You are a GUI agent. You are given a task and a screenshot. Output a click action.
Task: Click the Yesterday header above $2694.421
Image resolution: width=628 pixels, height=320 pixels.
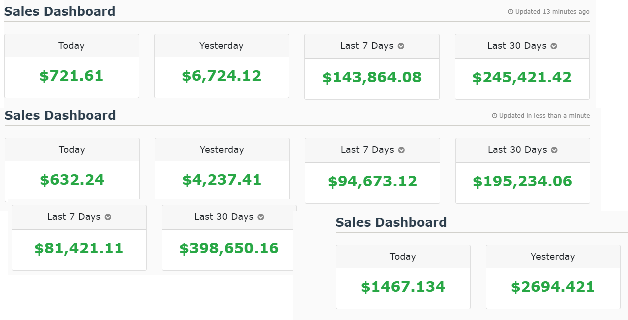553,257
